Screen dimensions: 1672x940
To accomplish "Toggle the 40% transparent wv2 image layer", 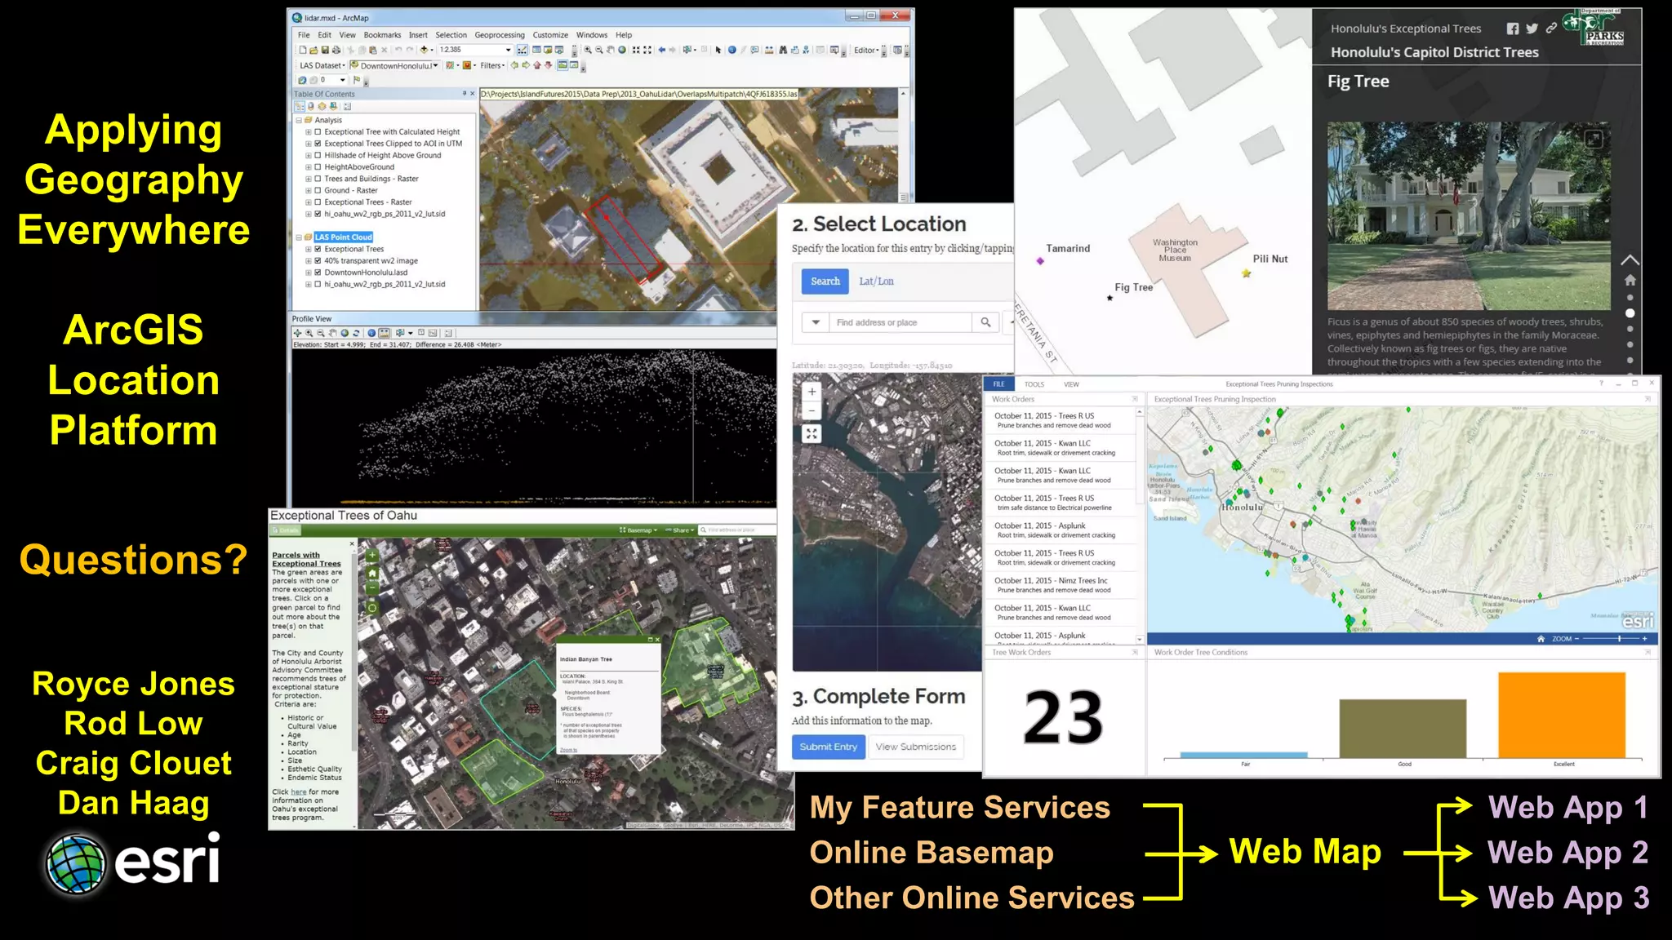I will click(x=318, y=261).
